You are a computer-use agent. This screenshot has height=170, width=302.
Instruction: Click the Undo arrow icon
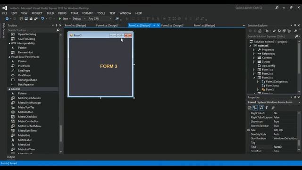coord(42,19)
